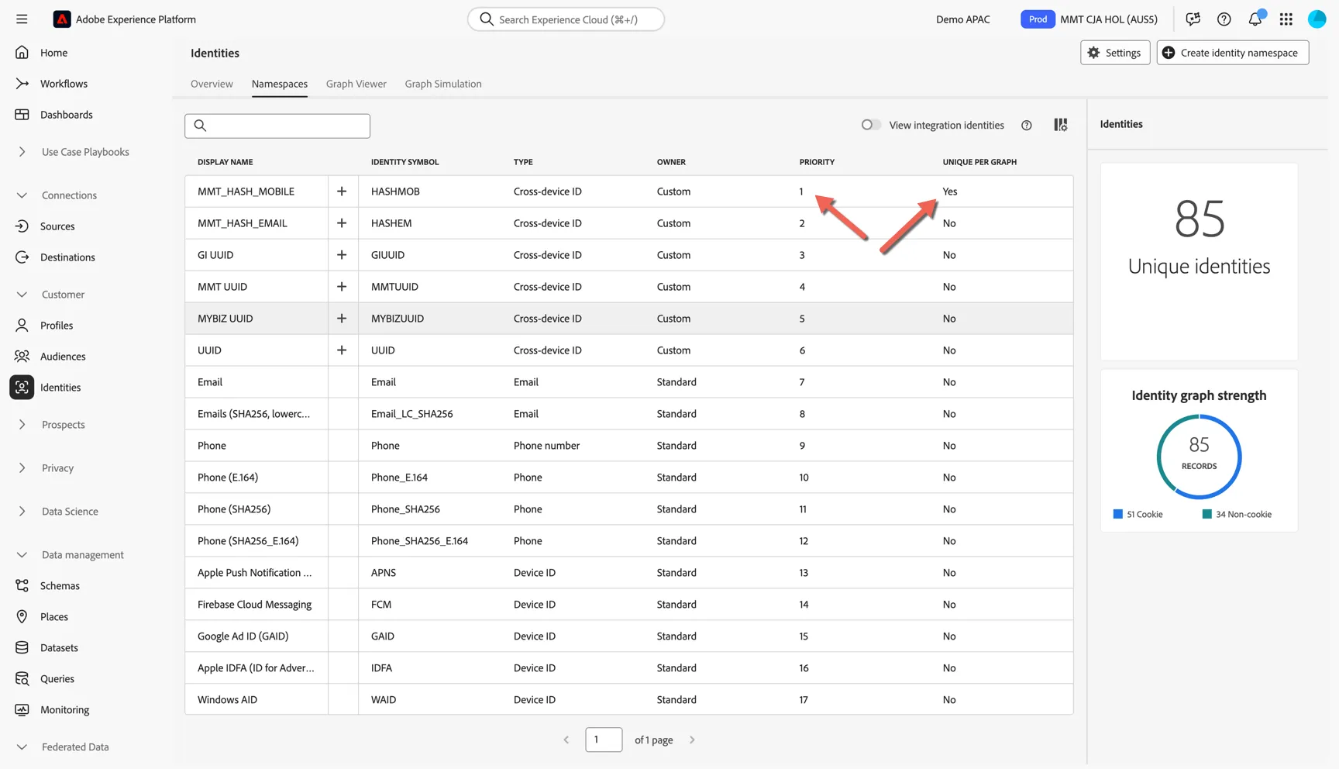1339x769 pixels.
Task: Click the namespaces search field
Action: (277, 126)
